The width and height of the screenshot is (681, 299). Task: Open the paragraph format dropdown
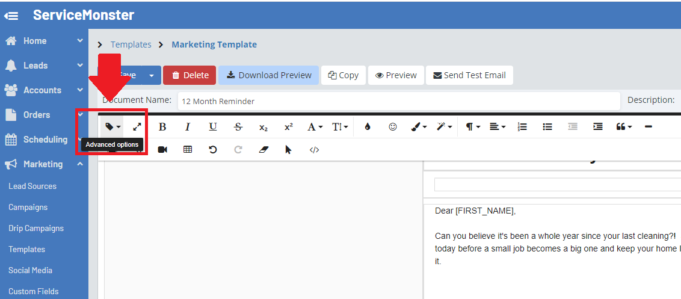472,127
